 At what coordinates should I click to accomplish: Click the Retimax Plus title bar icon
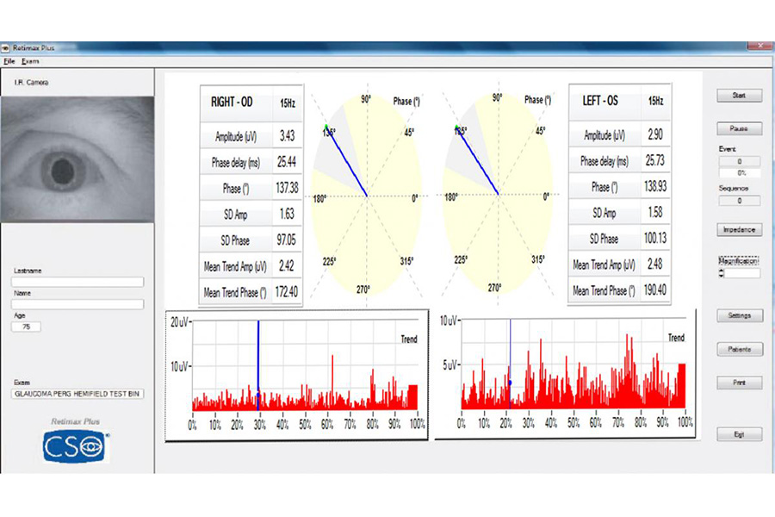(x=5, y=48)
